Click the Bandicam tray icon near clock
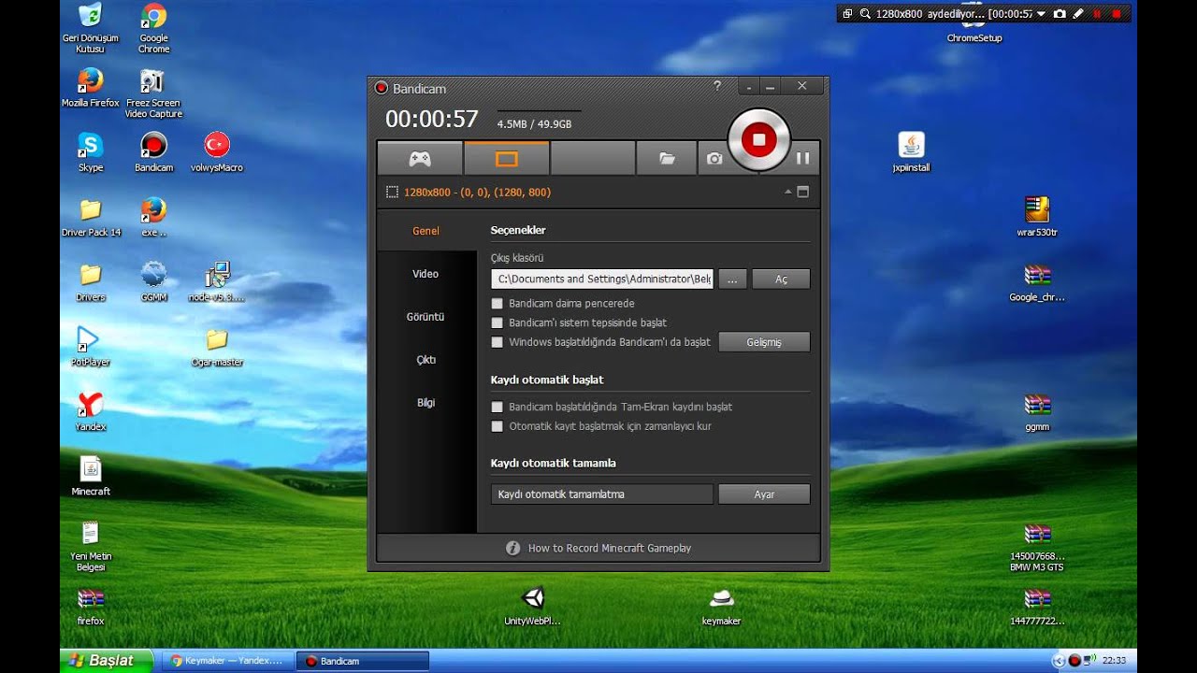Viewport: 1197px width, 673px height. click(x=1074, y=660)
